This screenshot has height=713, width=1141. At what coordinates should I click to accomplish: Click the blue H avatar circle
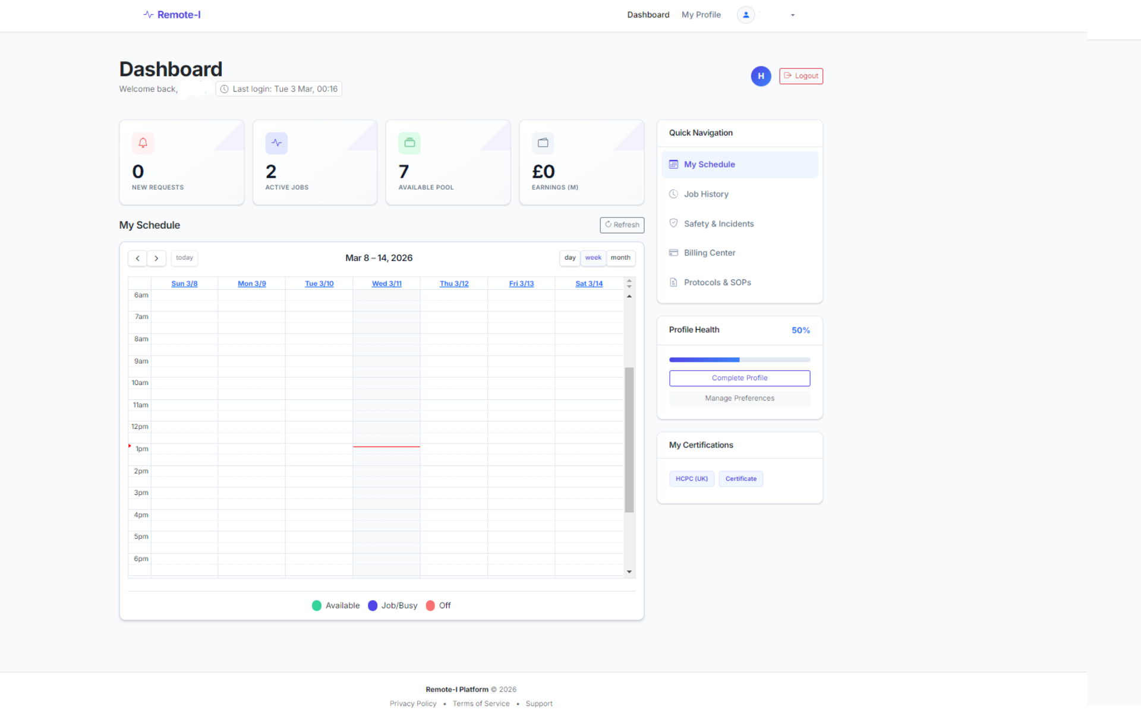tap(761, 76)
